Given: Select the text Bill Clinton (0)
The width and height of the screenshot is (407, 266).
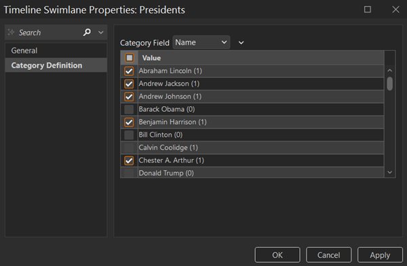Looking at the screenshot, I should point(160,135).
